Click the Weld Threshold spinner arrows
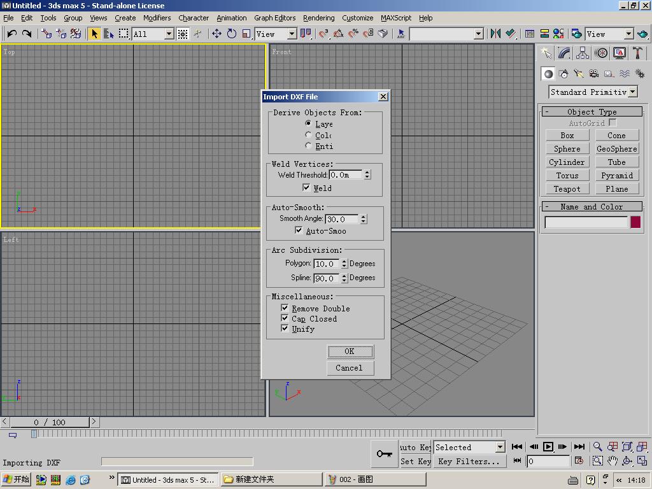 point(367,174)
